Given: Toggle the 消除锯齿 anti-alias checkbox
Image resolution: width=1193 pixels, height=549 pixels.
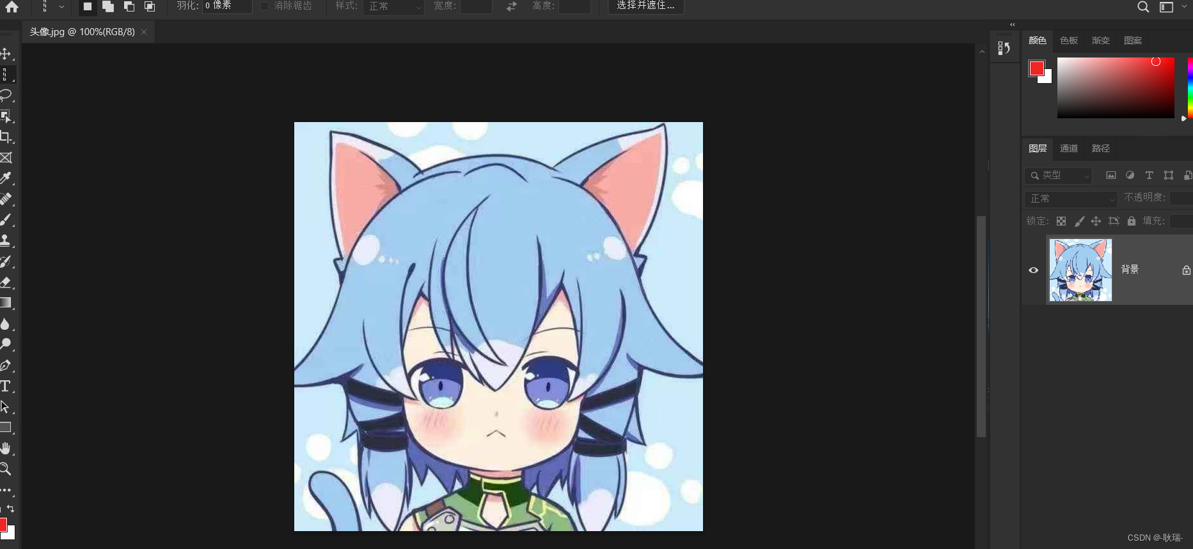Looking at the screenshot, I should [x=264, y=6].
